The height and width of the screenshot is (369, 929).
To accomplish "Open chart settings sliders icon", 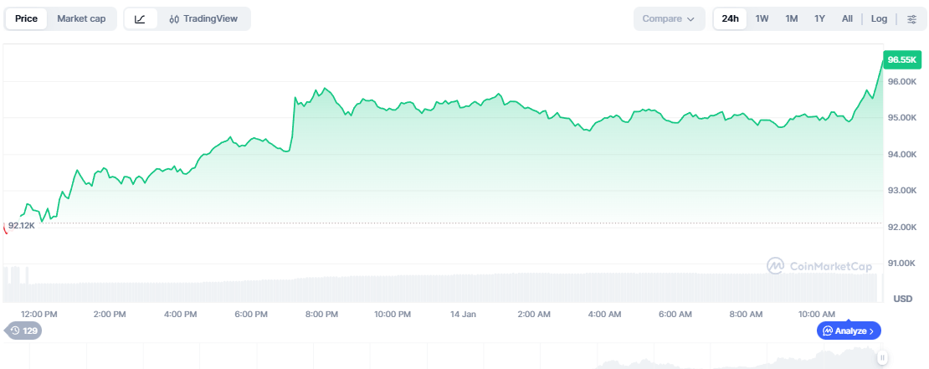I will 911,19.
